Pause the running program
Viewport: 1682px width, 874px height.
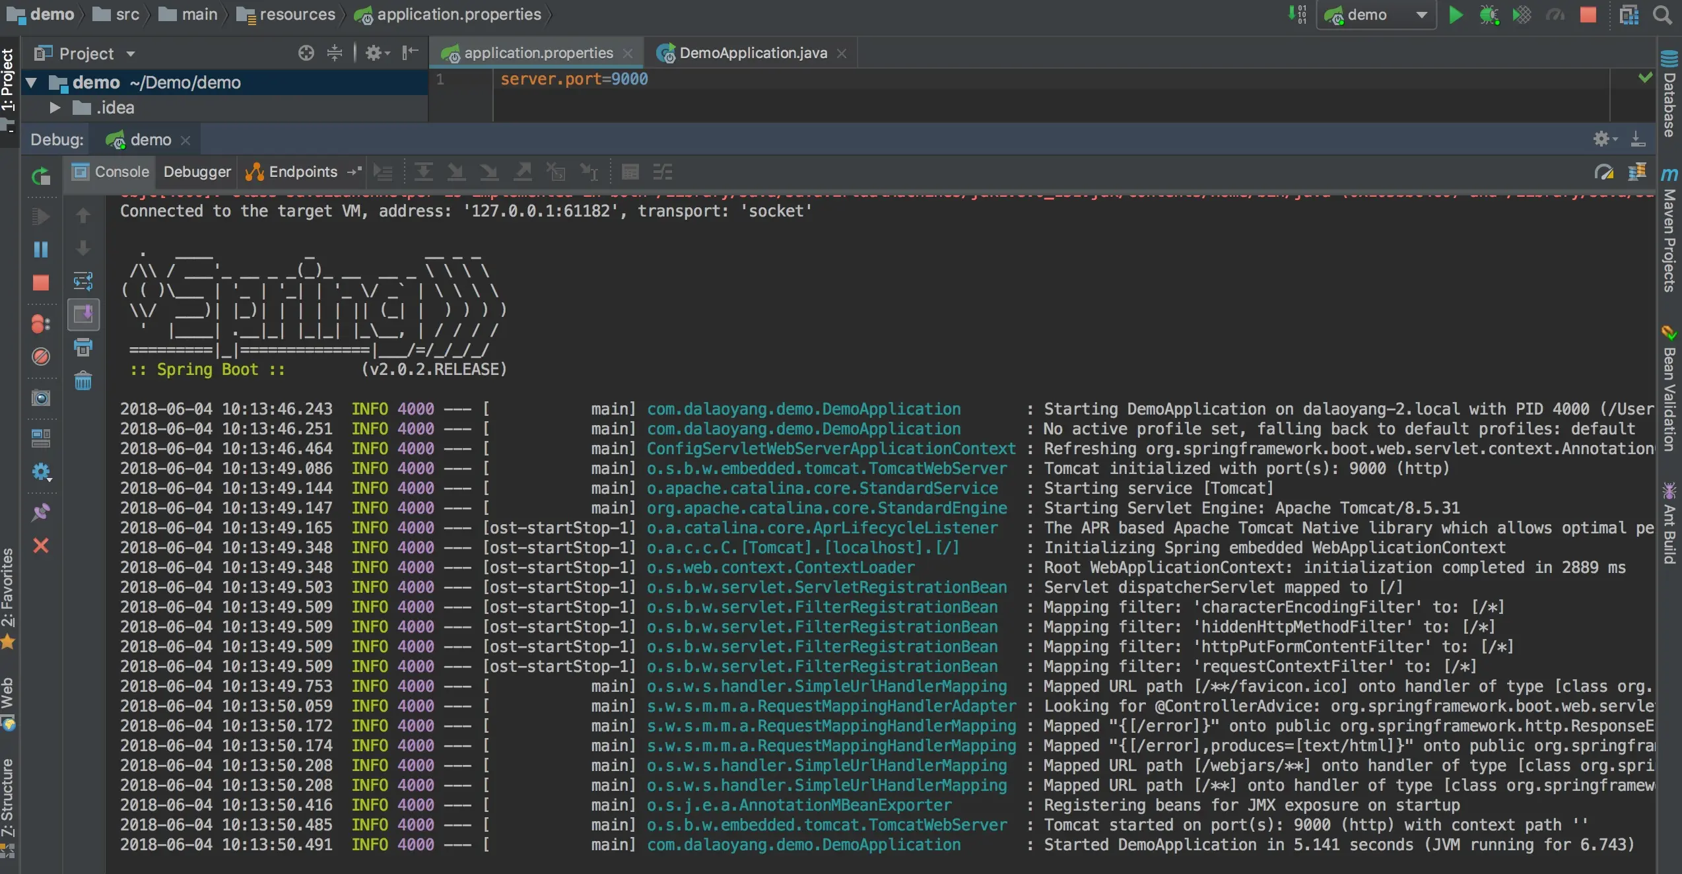point(41,250)
